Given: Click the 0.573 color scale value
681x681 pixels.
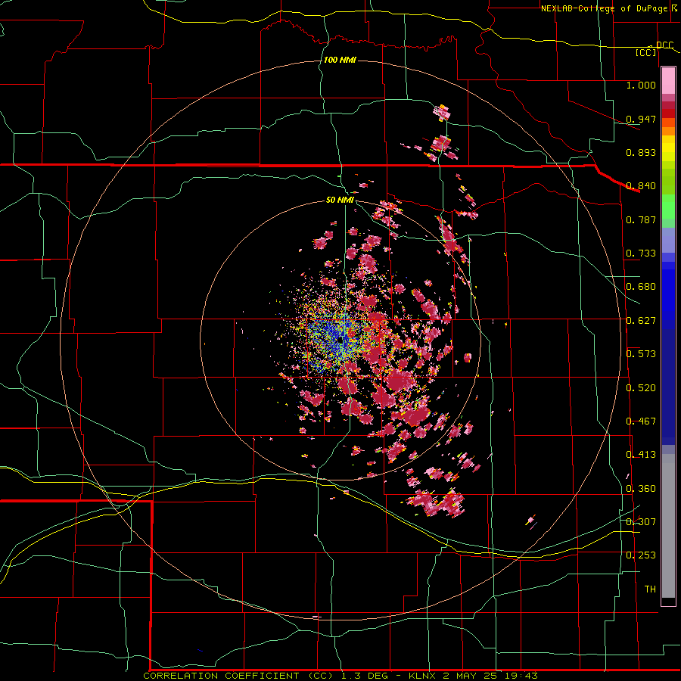Looking at the screenshot, I should (641, 354).
